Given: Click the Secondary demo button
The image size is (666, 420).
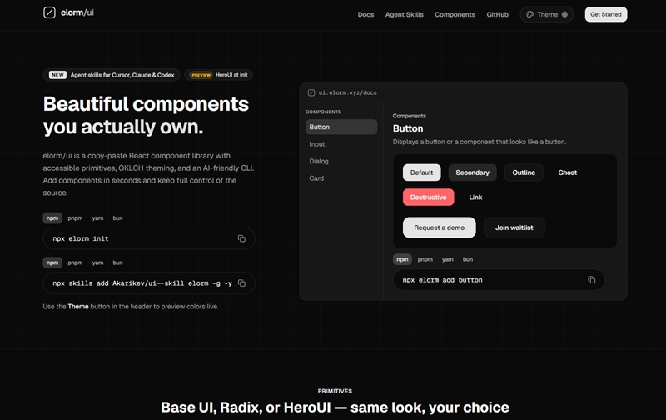Looking at the screenshot, I should point(472,172).
